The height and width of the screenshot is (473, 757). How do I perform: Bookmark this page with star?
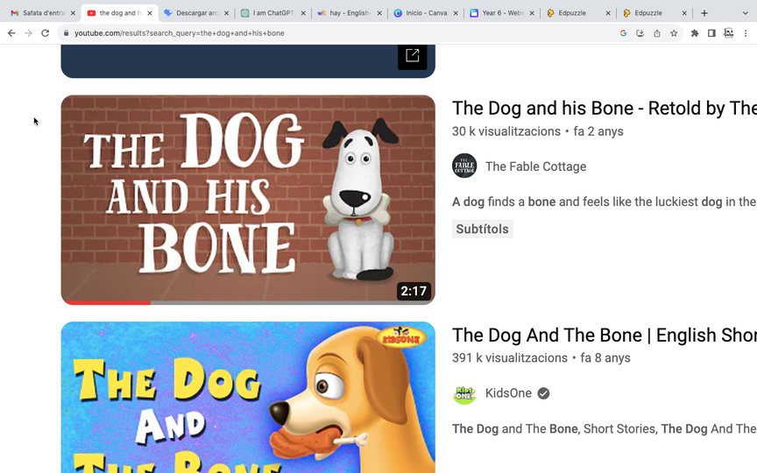[x=674, y=33]
